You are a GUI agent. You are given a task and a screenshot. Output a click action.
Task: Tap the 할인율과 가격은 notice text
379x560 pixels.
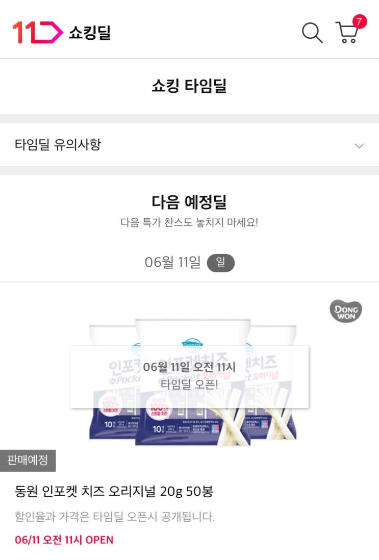point(114,517)
